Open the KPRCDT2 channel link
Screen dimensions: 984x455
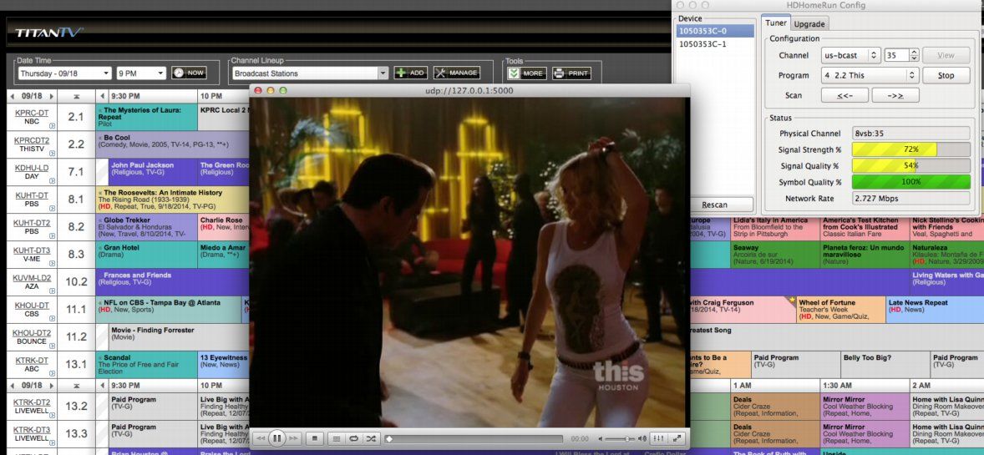(32, 140)
